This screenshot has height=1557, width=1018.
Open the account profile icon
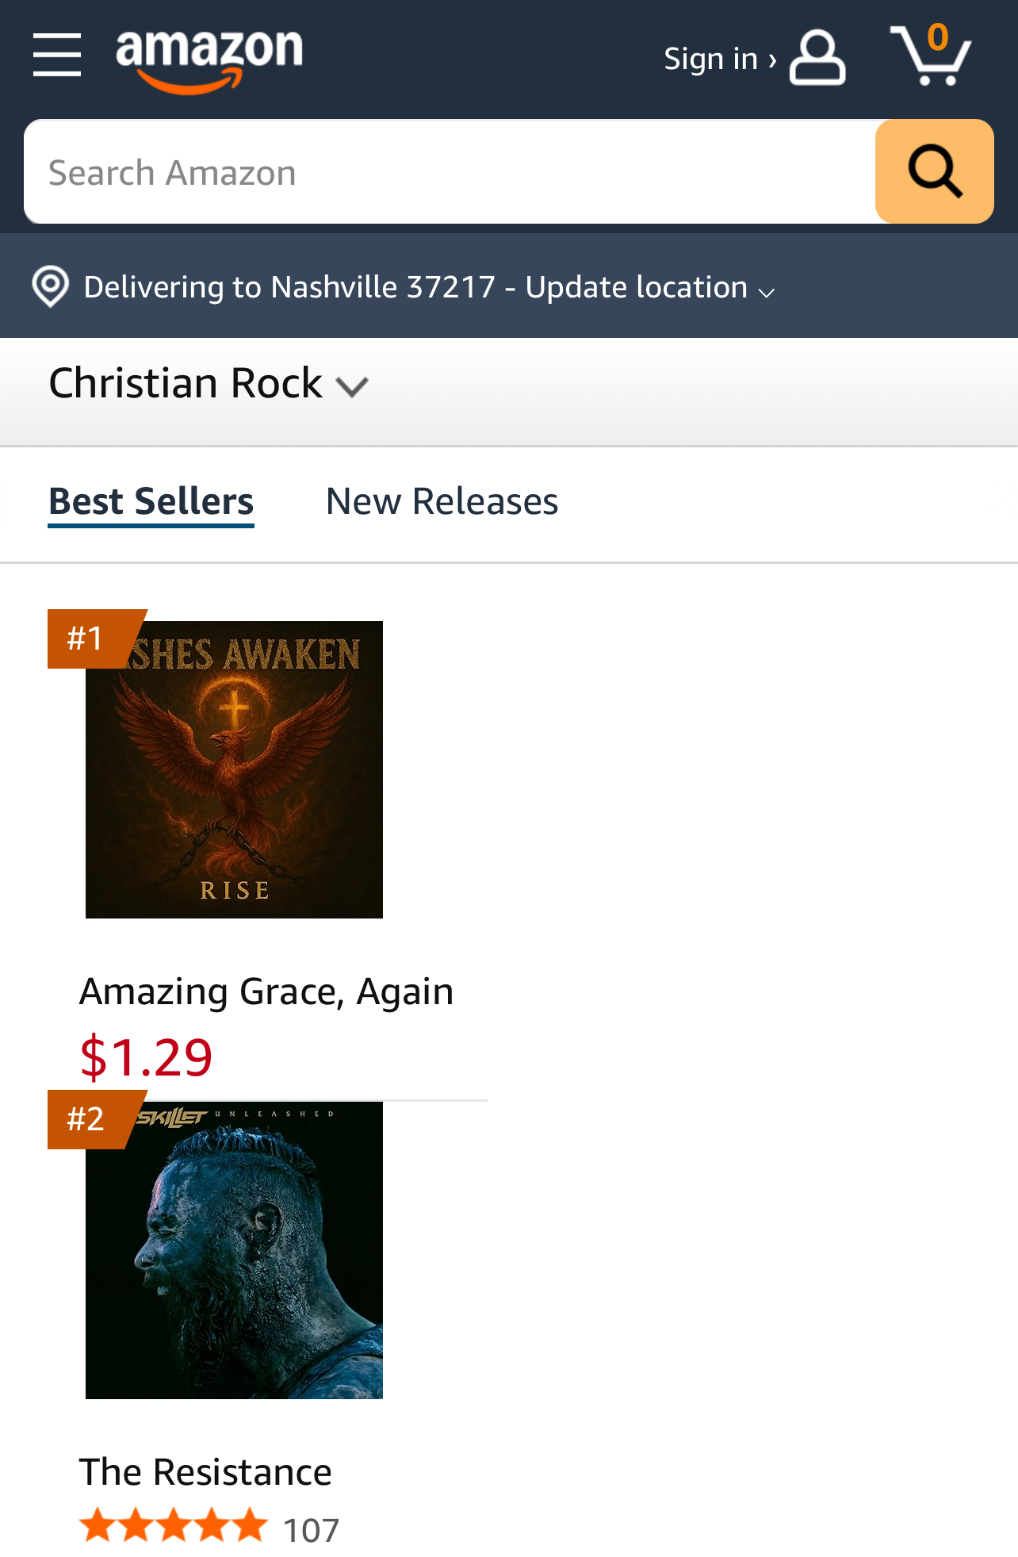pyautogui.click(x=817, y=58)
